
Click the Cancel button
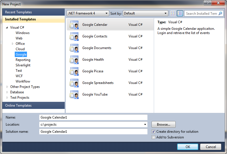click(x=211, y=147)
